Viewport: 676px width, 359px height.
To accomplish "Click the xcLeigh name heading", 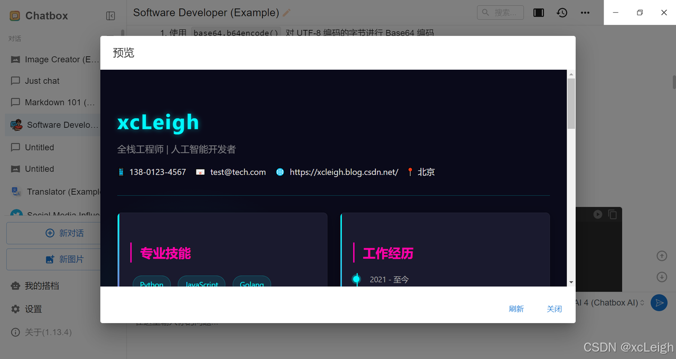I will click(x=158, y=122).
